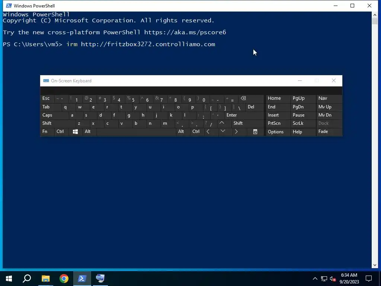Viewport: 381px width, 286px height.
Task: Open the Windows Start menu
Action: tap(9, 279)
